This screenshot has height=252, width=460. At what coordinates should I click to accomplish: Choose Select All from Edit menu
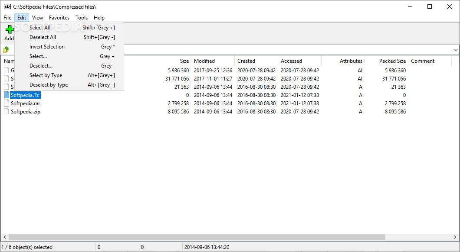(69, 28)
